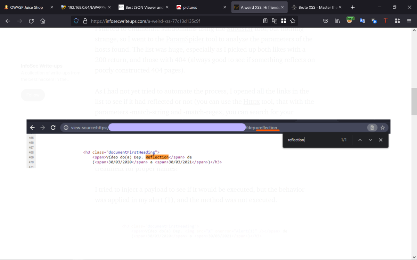Open the Firefox hamburger application menu

[409, 21]
